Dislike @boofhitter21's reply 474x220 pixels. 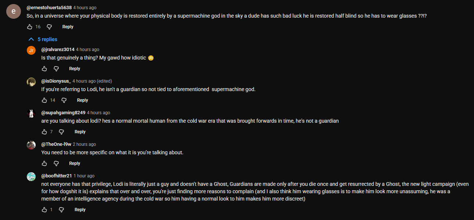point(62,210)
